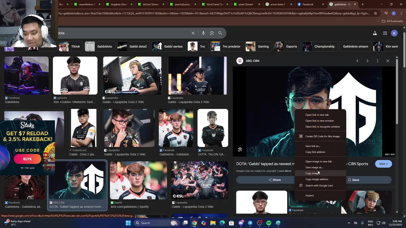Viewport: 406px width, 228px height.
Task: Bookmark this page with the star icon
Action: point(376,13)
